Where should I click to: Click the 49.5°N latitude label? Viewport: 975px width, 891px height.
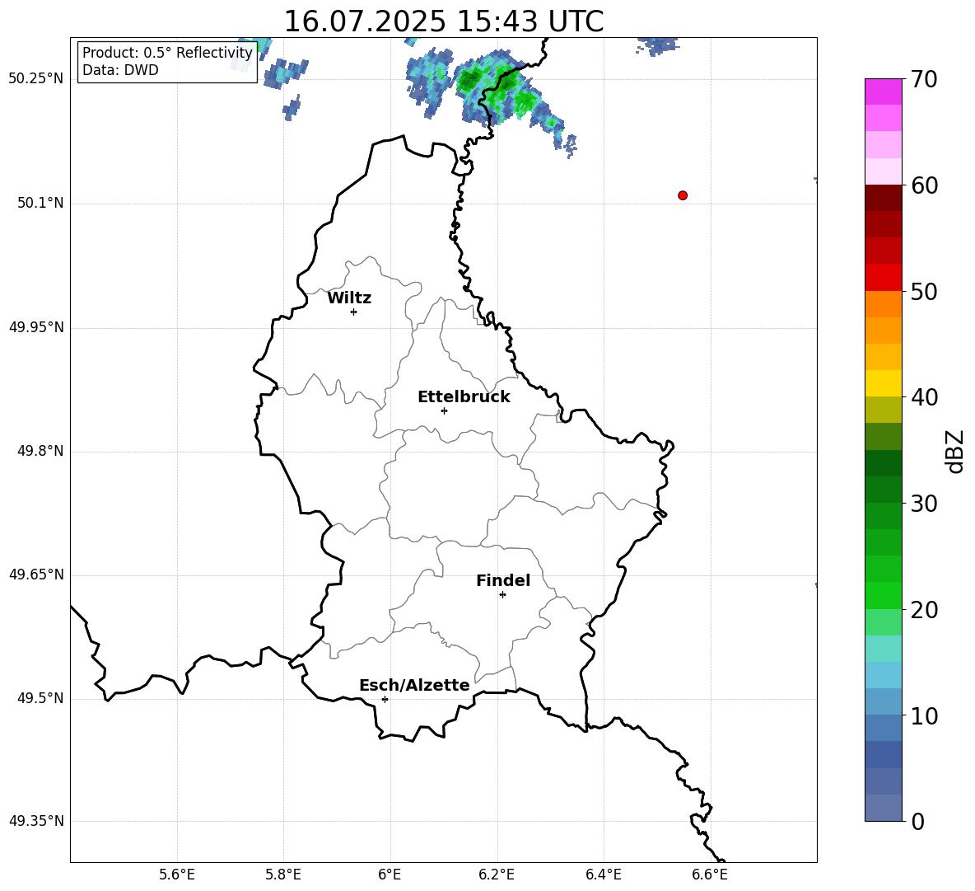(x=40, y=698)
